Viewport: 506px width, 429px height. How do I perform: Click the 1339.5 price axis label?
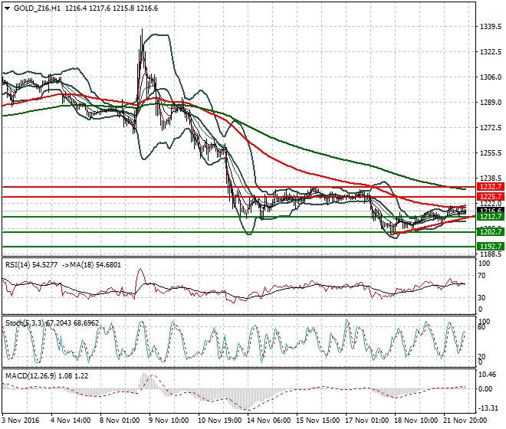click(489, 27)
